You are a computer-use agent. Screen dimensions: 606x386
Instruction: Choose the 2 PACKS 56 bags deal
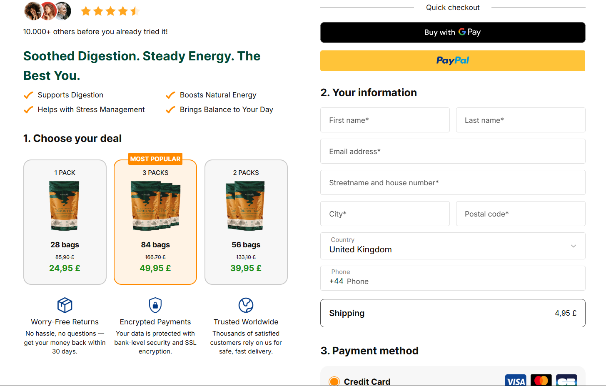pyautogui.click(x=246, y=222)
